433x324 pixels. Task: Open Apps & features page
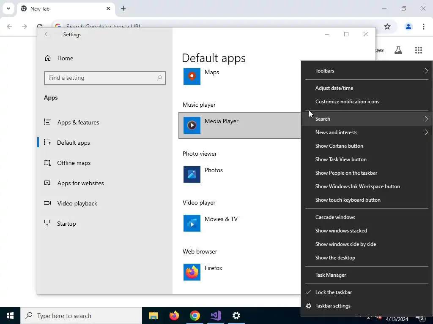(105, 122)
